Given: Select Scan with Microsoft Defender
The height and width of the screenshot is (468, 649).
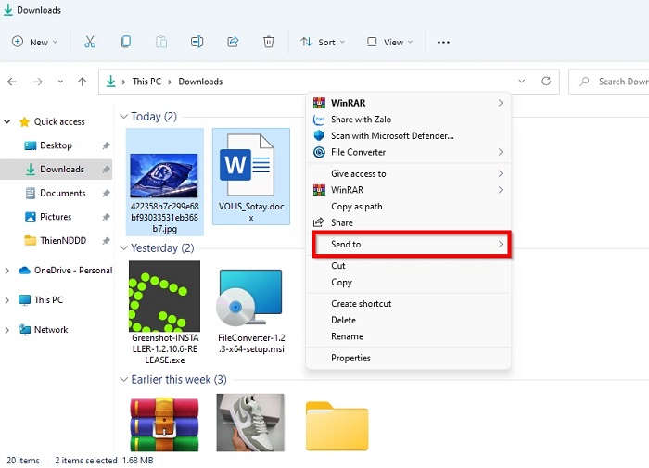Looking at the screenshot, I should click(409, 135).
